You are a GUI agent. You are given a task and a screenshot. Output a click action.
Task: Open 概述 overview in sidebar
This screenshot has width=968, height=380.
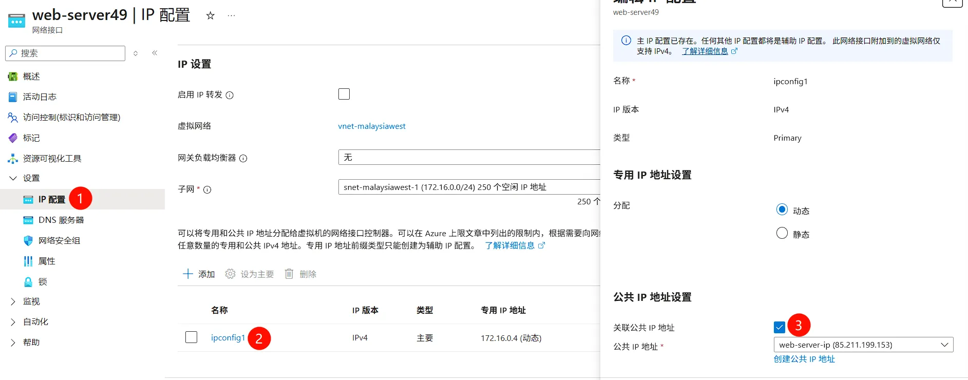click(31, 77)
